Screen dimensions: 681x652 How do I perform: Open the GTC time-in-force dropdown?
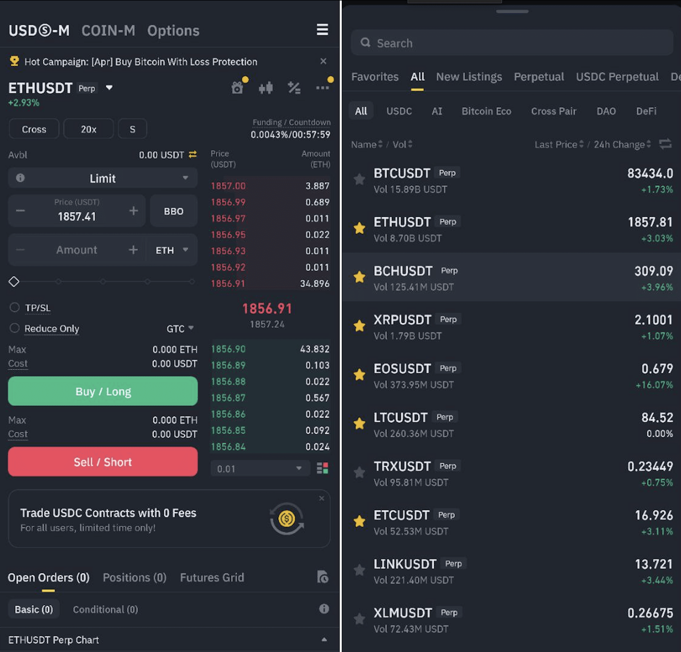click(x=179, y=328)
